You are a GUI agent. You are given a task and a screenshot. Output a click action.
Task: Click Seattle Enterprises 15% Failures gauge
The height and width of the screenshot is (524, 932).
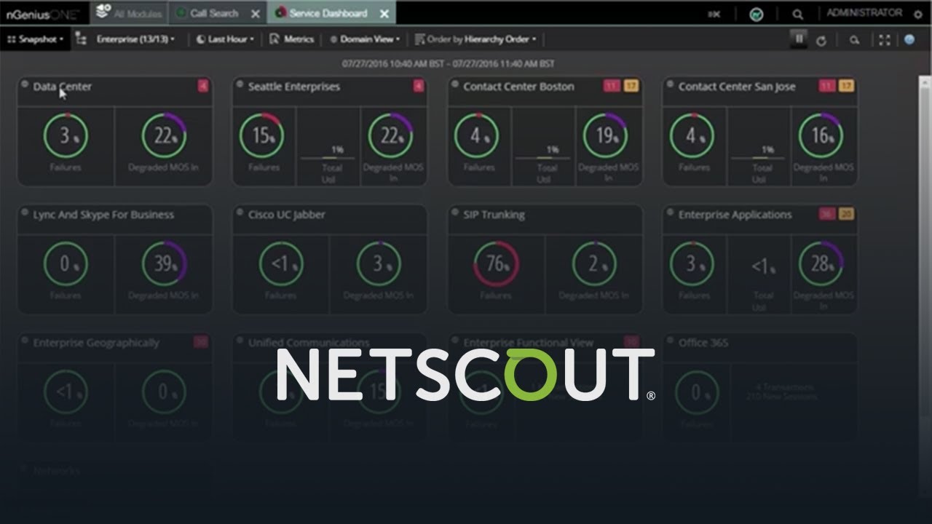pyautogui.click(x=264, y=136)
